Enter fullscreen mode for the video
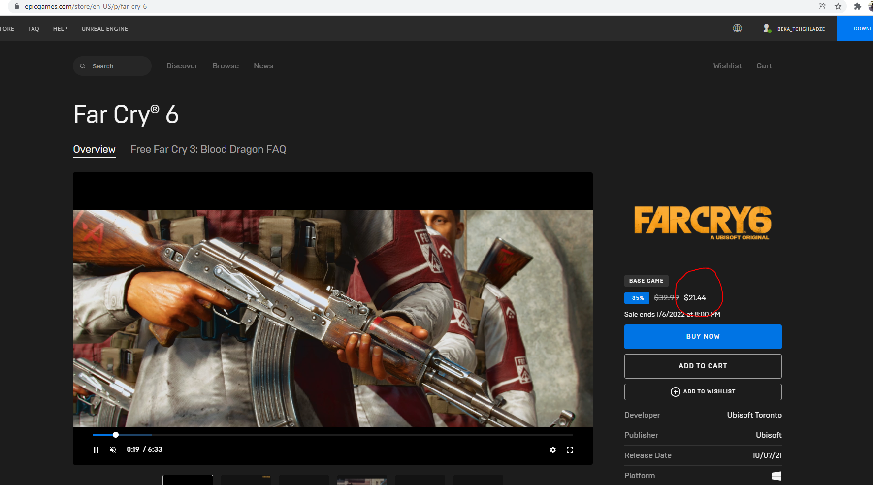Viewport: 873px width, 485px height. click(570, 450)
